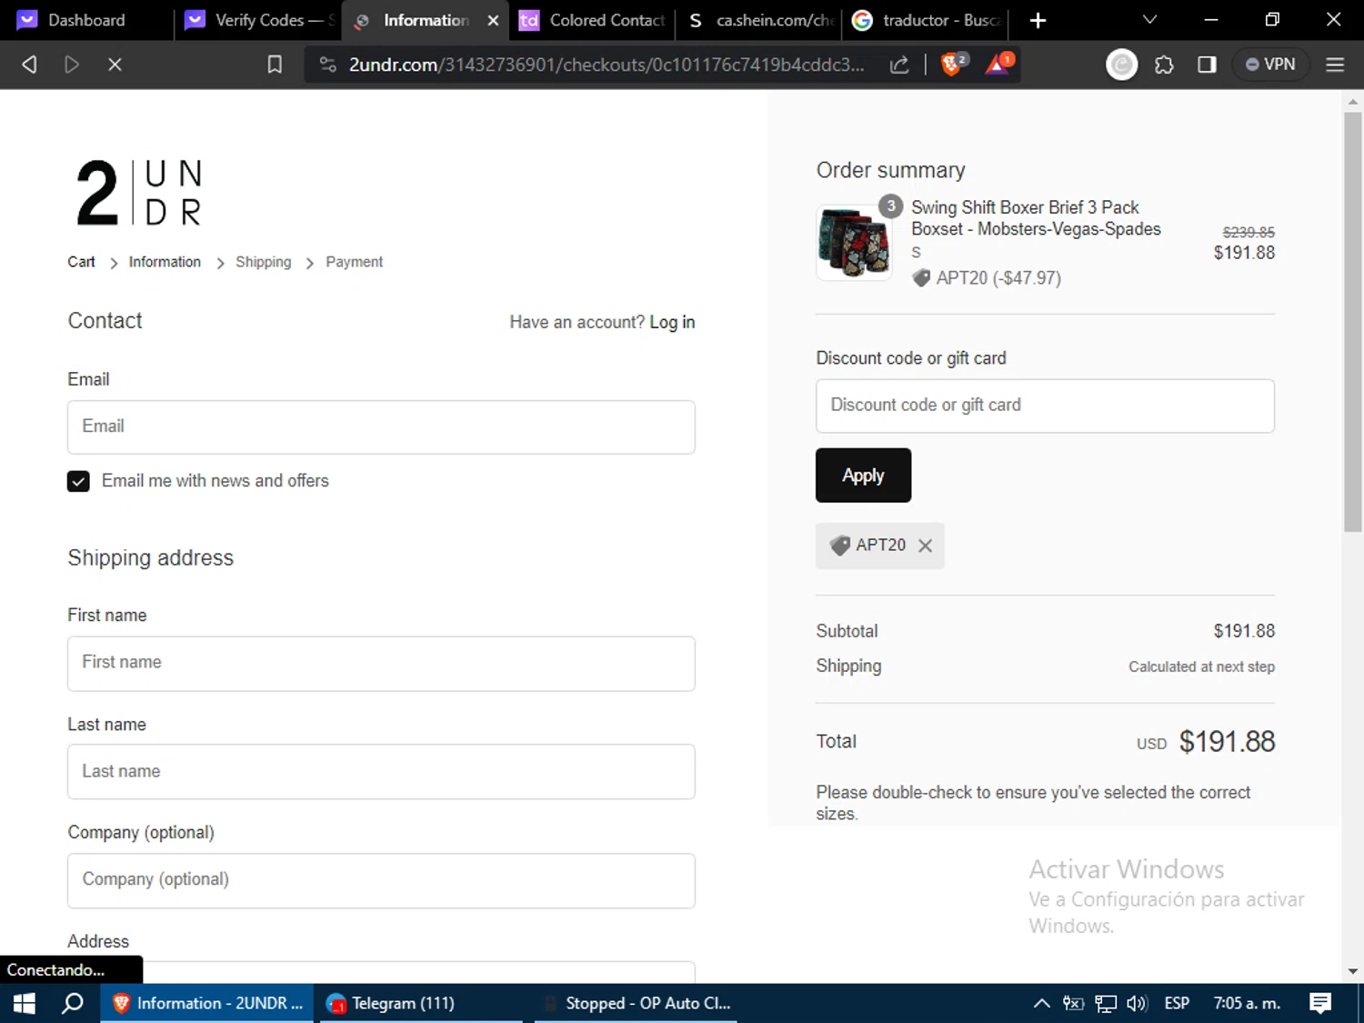This screenshot has height=1023, width=1364.
Task: Apply the discount code
Action: (863, 476)
